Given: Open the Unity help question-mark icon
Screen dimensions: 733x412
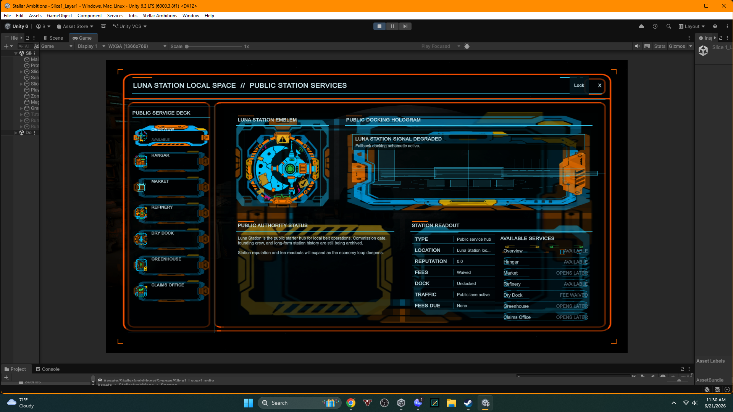Looking at the screenshot, I should [715, 26].
